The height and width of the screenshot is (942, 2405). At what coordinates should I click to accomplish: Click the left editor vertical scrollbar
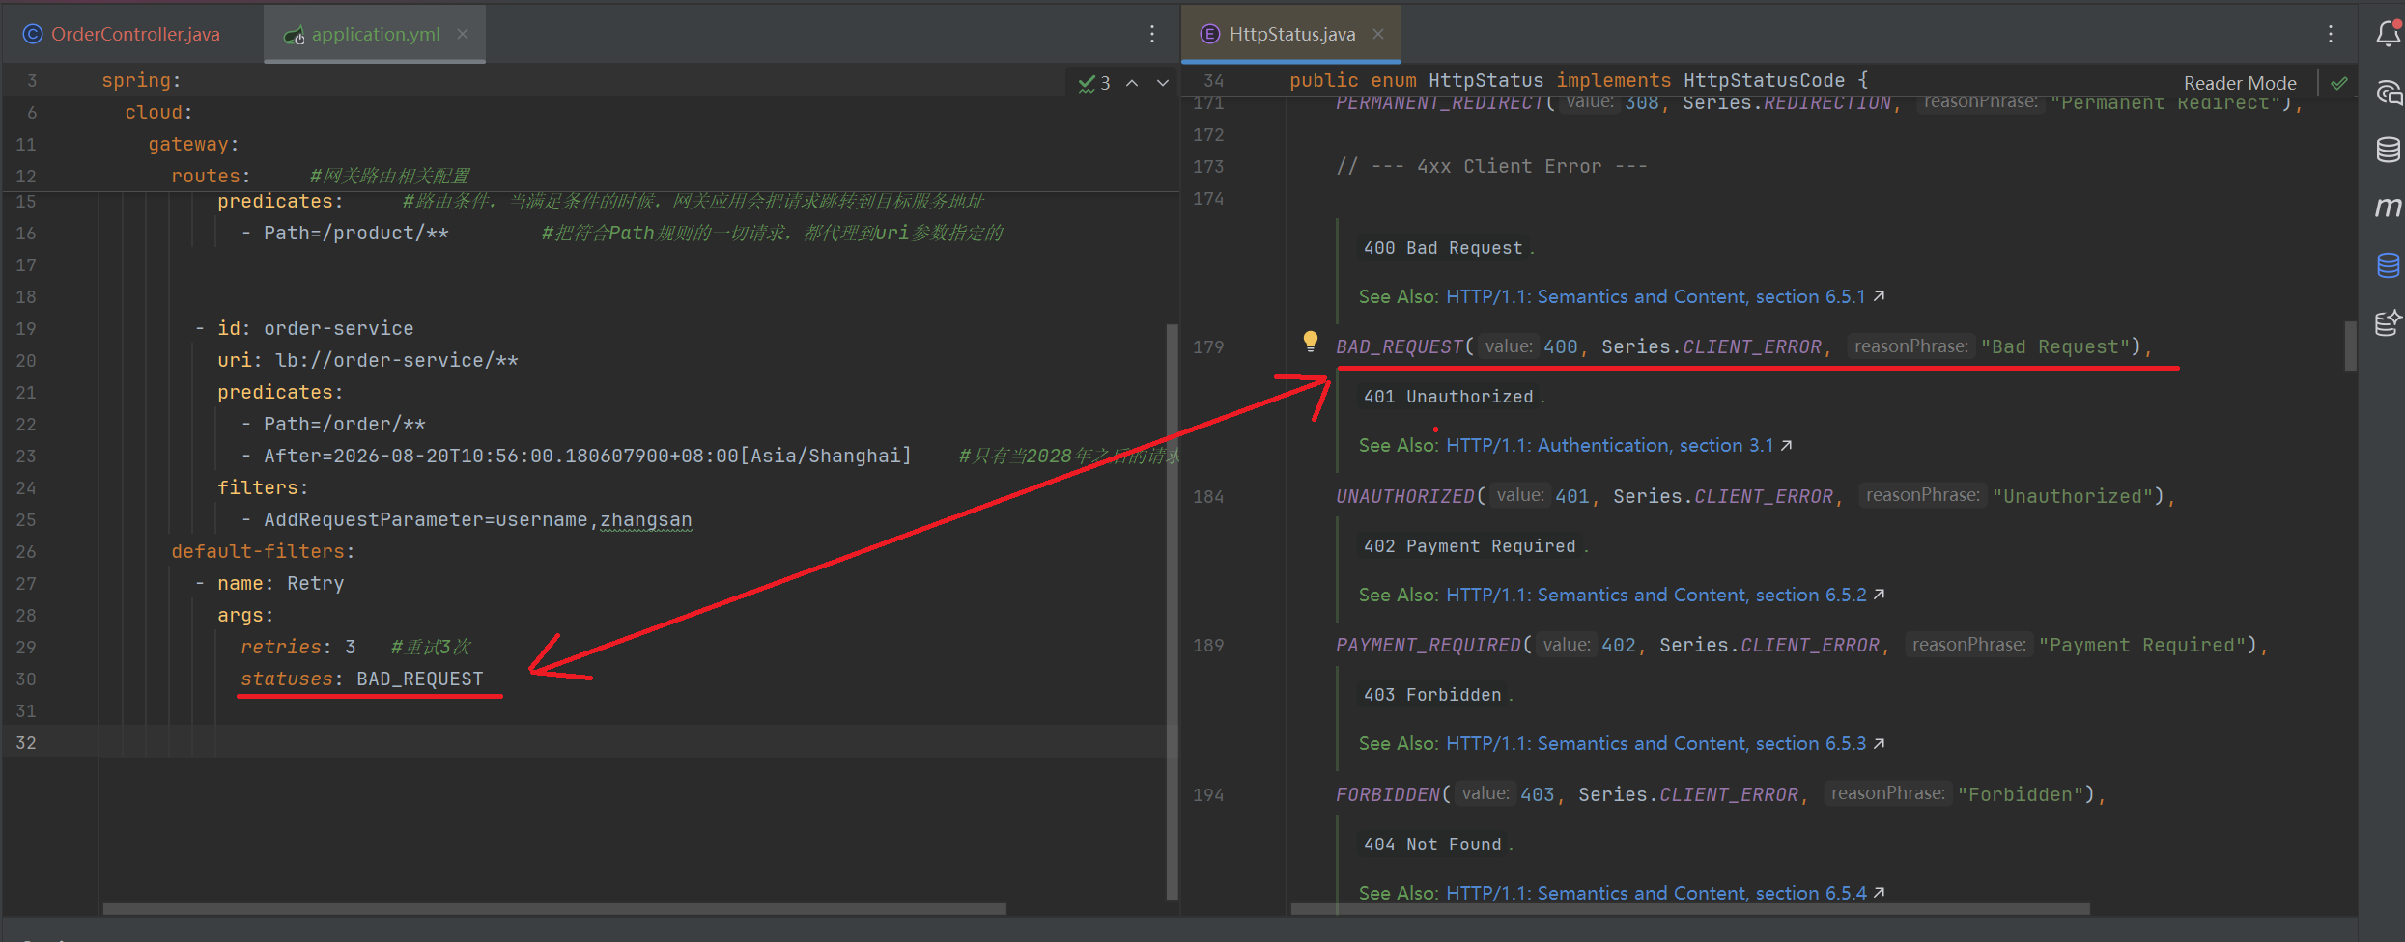1172,612
